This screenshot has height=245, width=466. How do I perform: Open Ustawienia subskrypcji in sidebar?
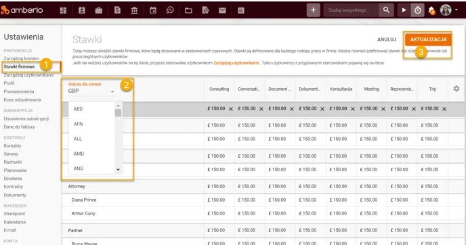(26, 119)
